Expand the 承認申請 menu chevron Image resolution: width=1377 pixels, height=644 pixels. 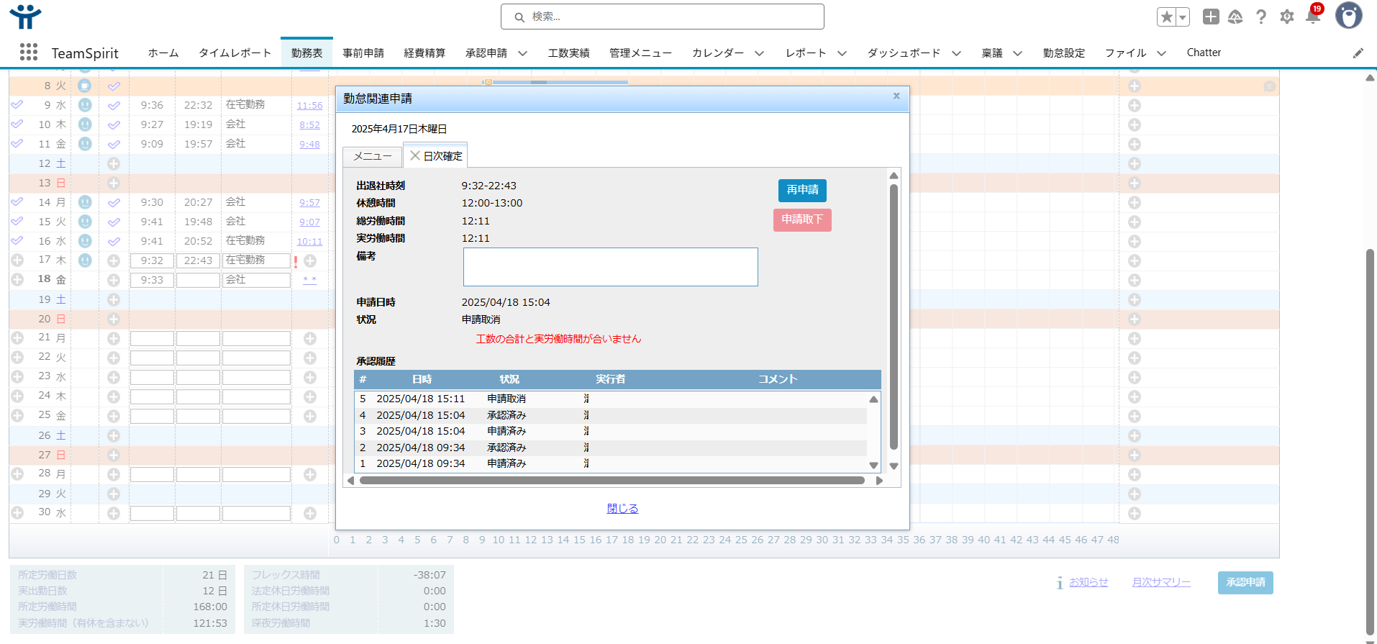tap(523, 53)
